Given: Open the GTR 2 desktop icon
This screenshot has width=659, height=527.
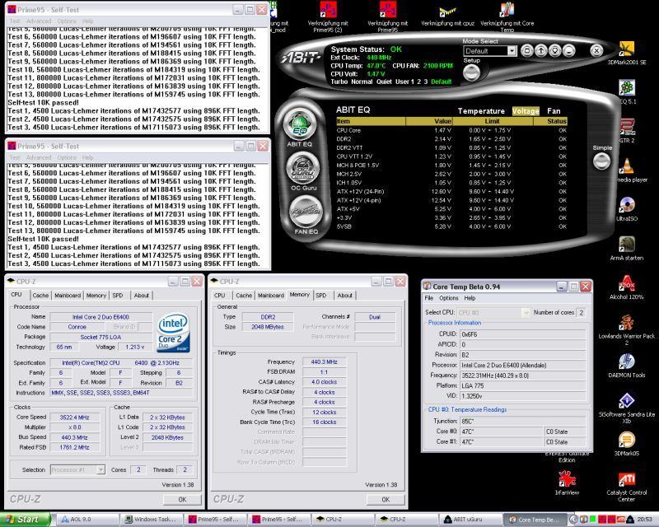Looking at the screenshot, I should 627,131.
